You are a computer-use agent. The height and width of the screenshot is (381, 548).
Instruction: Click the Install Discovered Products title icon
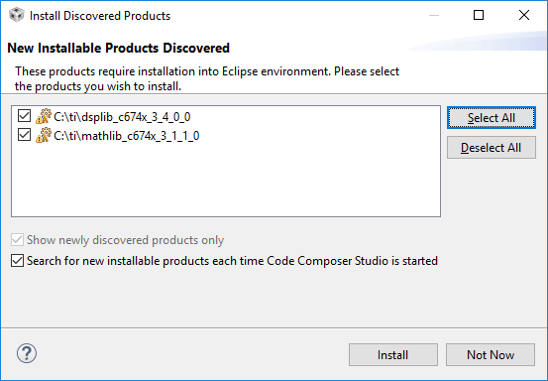tap(17, 15)
